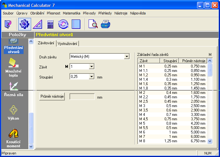Image resolution: width=220 pixels, height=157 pixels.
Task: Click the app icon in title bar
Action: (5, 5)
